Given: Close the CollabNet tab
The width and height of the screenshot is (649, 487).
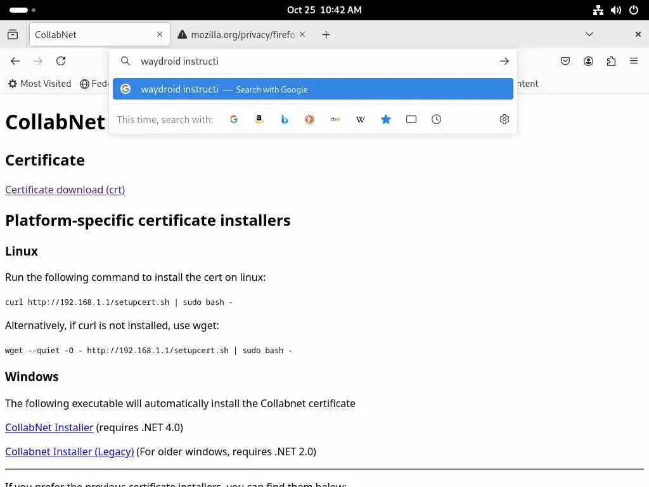Looking at the screenshot, I should coord(160,34).
